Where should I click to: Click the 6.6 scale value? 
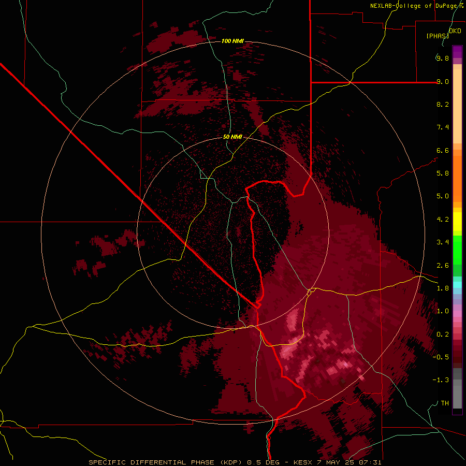click(443, 150)
